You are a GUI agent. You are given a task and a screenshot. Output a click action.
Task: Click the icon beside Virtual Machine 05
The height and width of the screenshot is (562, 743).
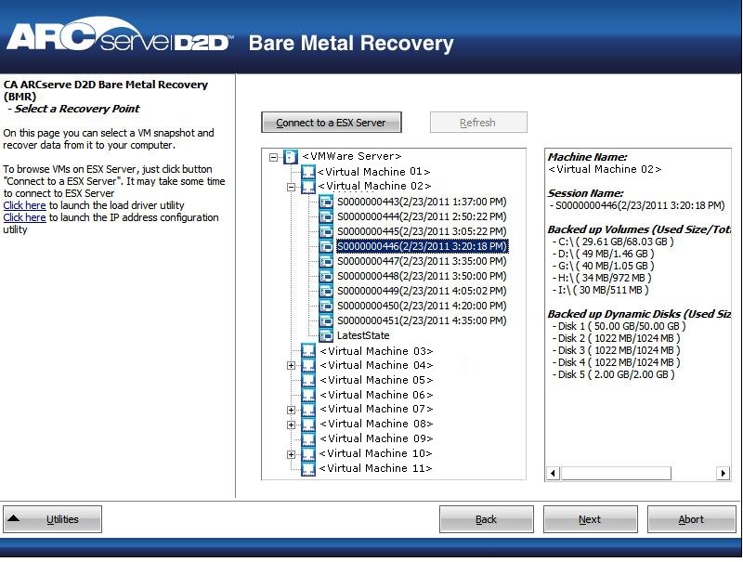coord(308,380)
